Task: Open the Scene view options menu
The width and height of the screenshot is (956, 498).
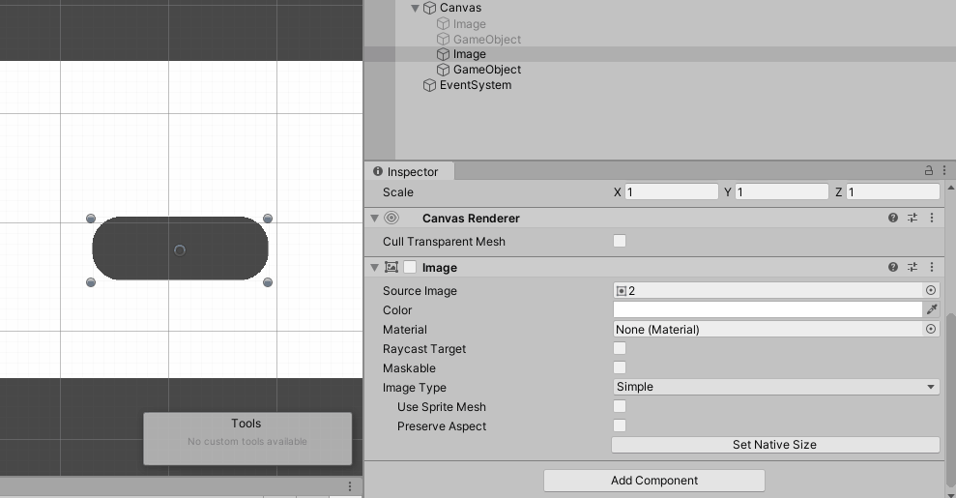Action: (350, 486)
